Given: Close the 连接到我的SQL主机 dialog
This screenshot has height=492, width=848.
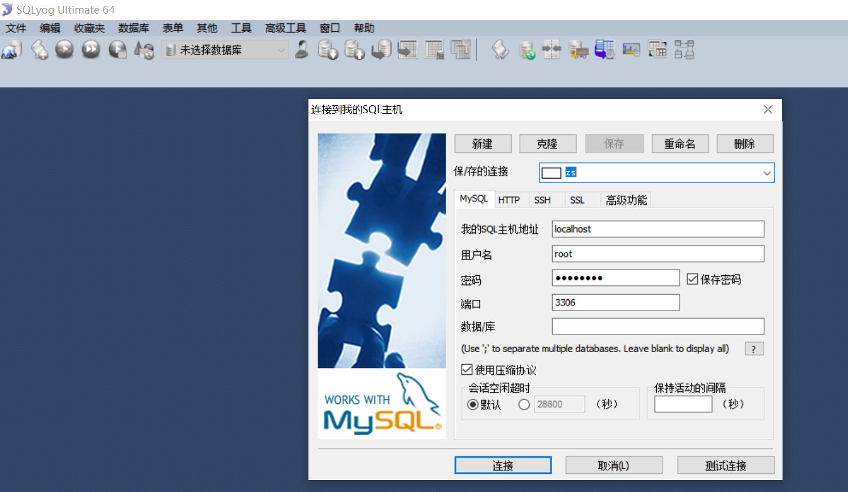Looking at the screenshot, I should [768, 109].
